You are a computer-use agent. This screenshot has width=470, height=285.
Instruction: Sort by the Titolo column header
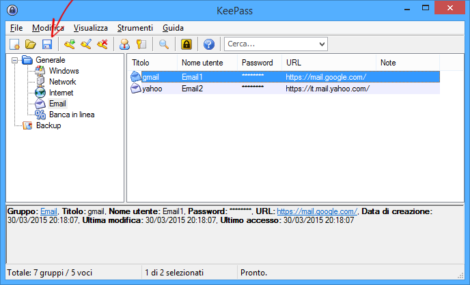pos(152,63)
